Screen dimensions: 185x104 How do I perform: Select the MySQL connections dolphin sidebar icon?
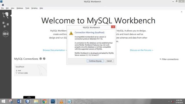(5, 15)
